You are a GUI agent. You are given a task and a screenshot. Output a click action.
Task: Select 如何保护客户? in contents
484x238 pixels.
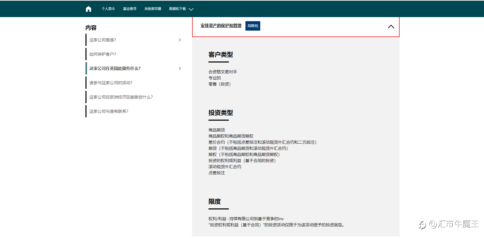point(103,54)
